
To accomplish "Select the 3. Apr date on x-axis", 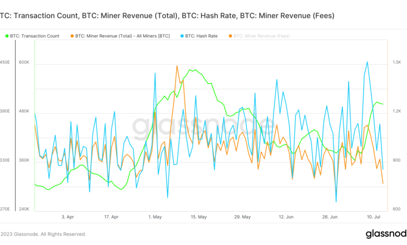I will [x=67, y=216].
